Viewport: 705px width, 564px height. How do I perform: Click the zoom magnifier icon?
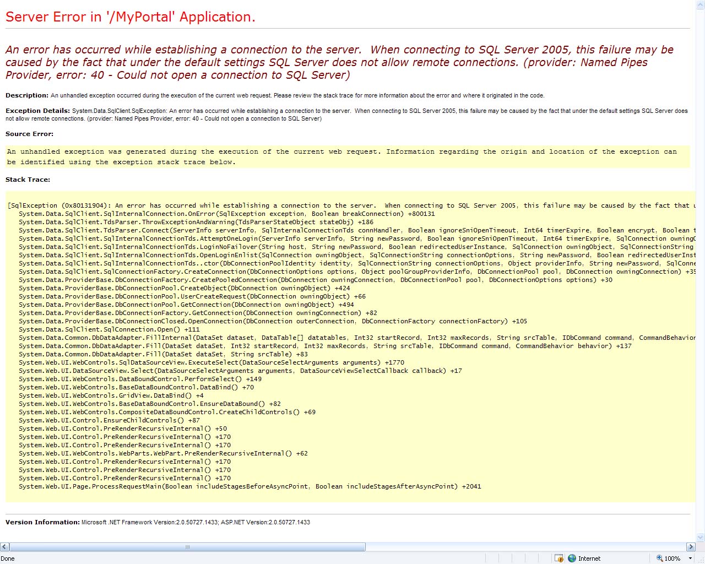point(659,558)
